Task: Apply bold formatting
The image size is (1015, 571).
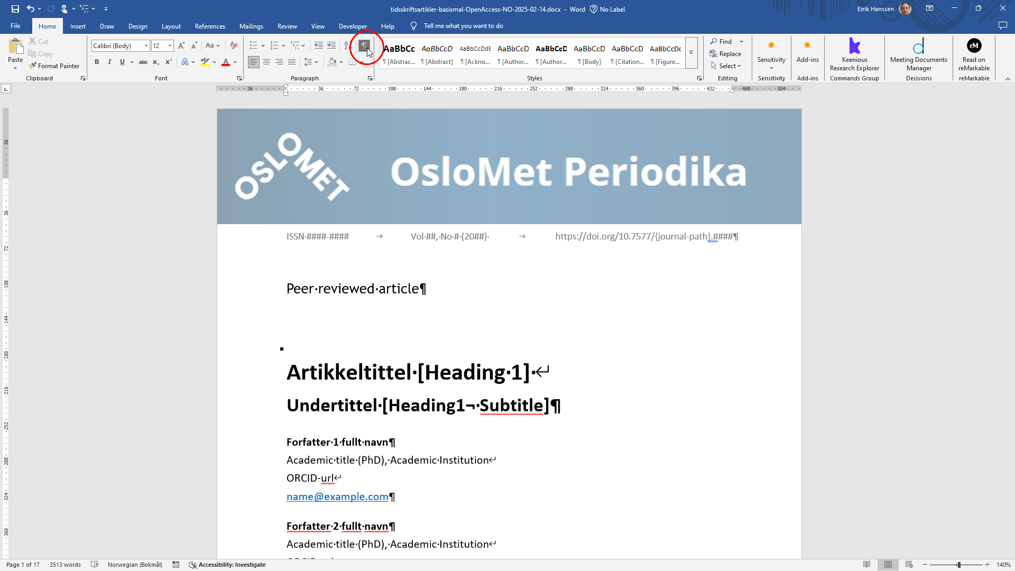Action: click(x=97, y=62)
